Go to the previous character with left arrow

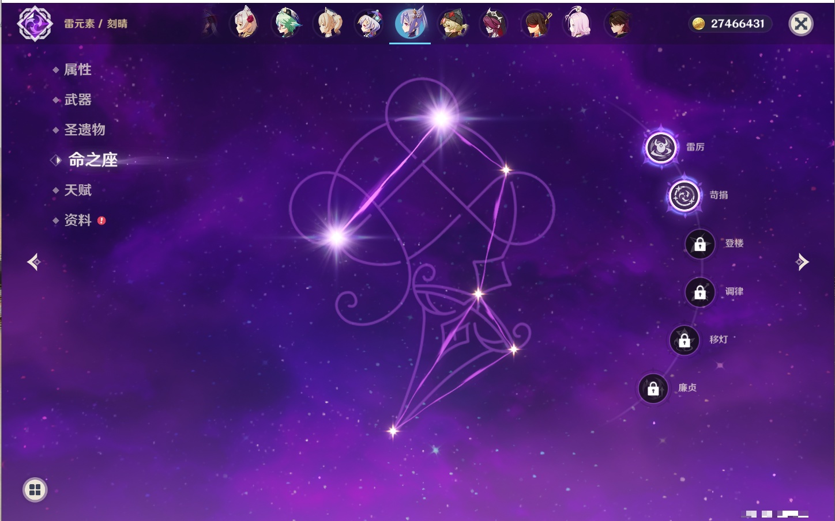[34, 262]
